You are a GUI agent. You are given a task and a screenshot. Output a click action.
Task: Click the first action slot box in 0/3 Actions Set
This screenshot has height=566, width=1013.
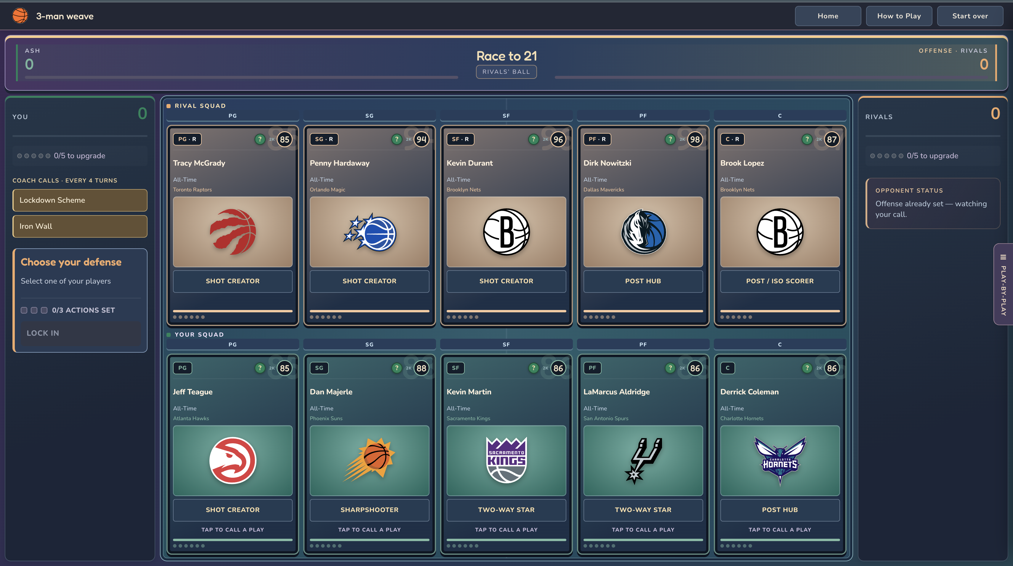tap(24, 310)
